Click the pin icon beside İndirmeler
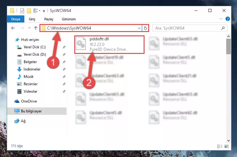Screen dimensions: 237x157 point(64,69)
